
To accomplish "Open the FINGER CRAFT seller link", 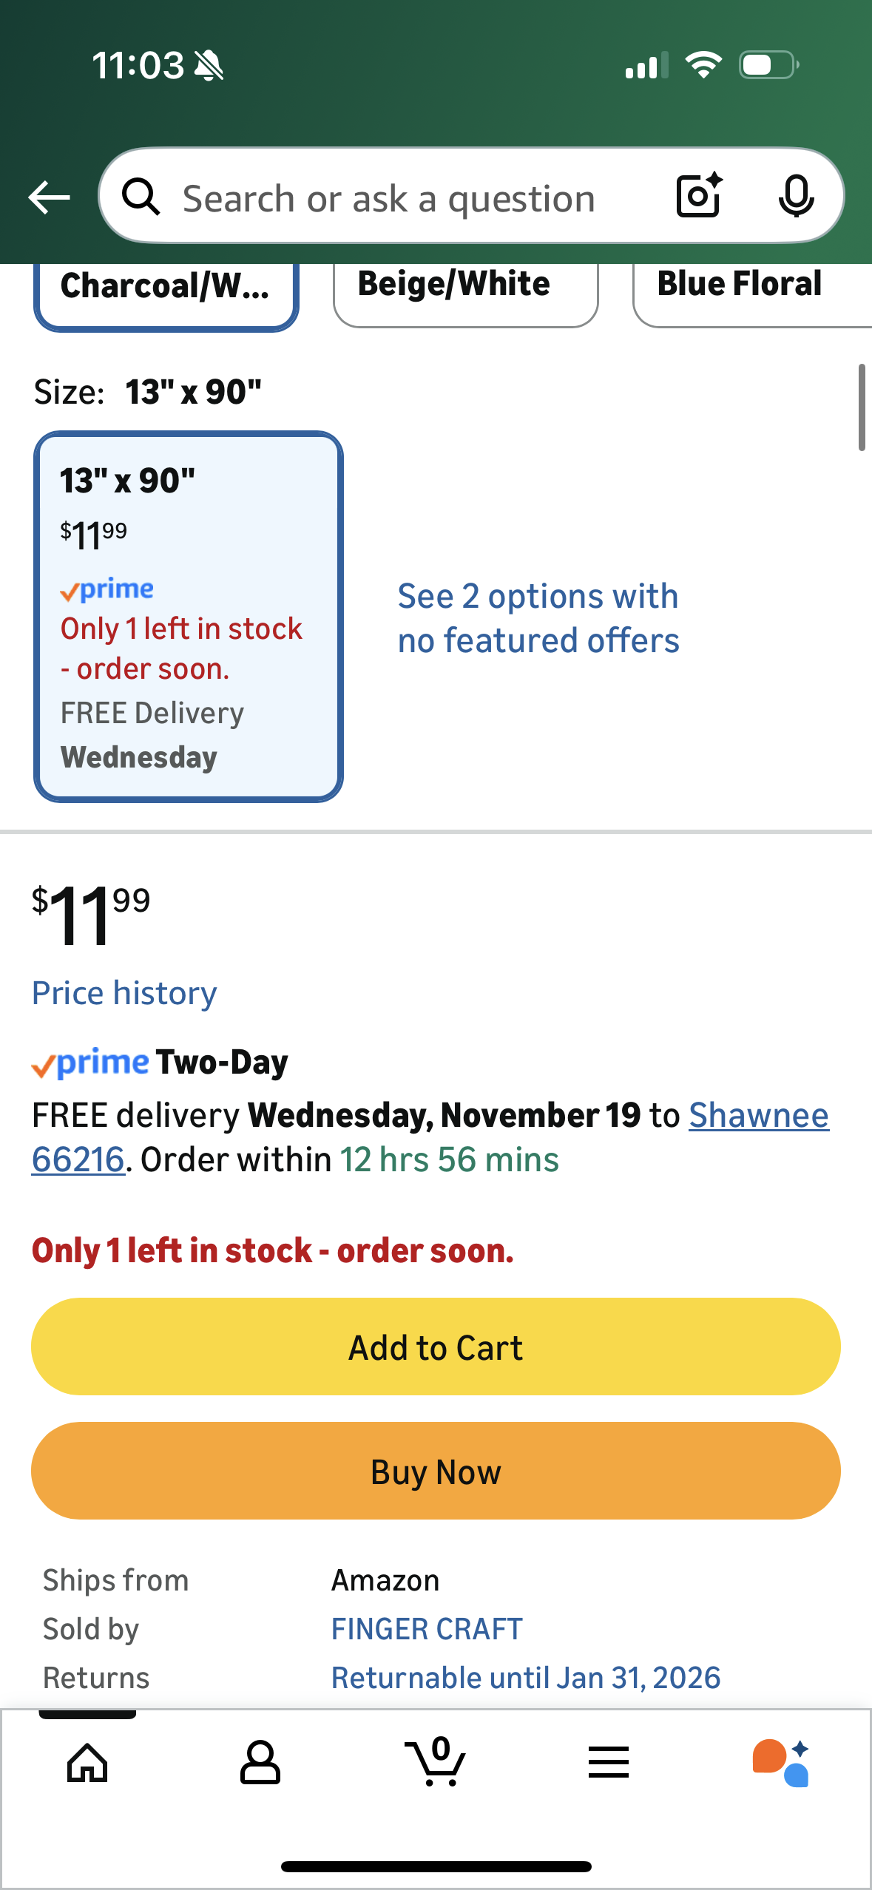I will [x=427, y=1629].
